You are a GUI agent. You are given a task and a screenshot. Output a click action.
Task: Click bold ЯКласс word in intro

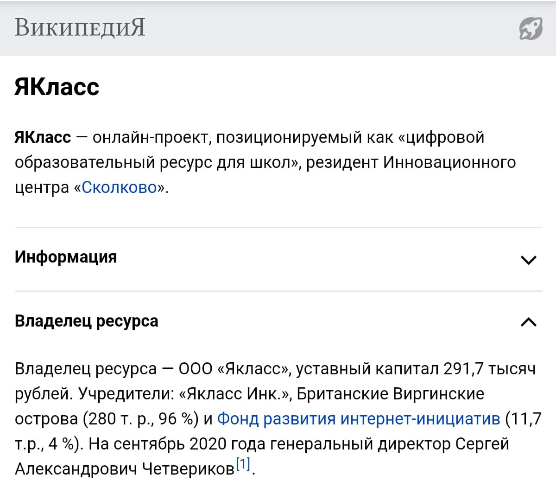point(43,137)
